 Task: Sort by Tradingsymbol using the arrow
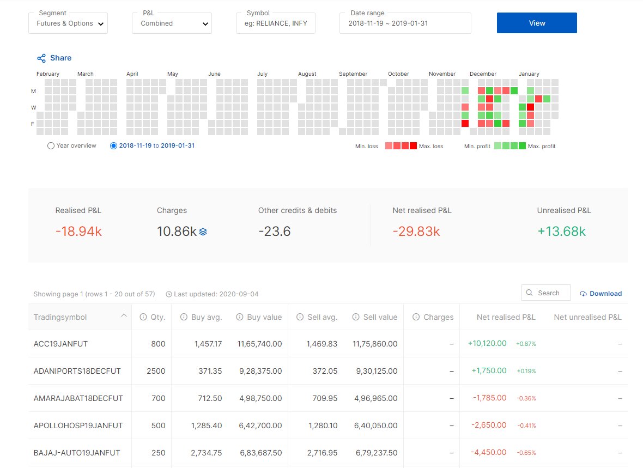pyautogui.click(x=124, y=315)
